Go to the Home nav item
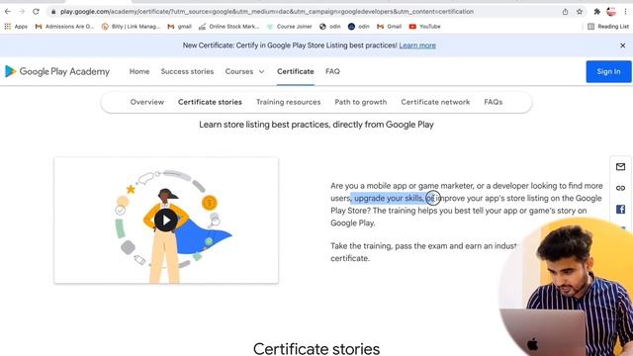633x356 pixels. coord(139,71)
